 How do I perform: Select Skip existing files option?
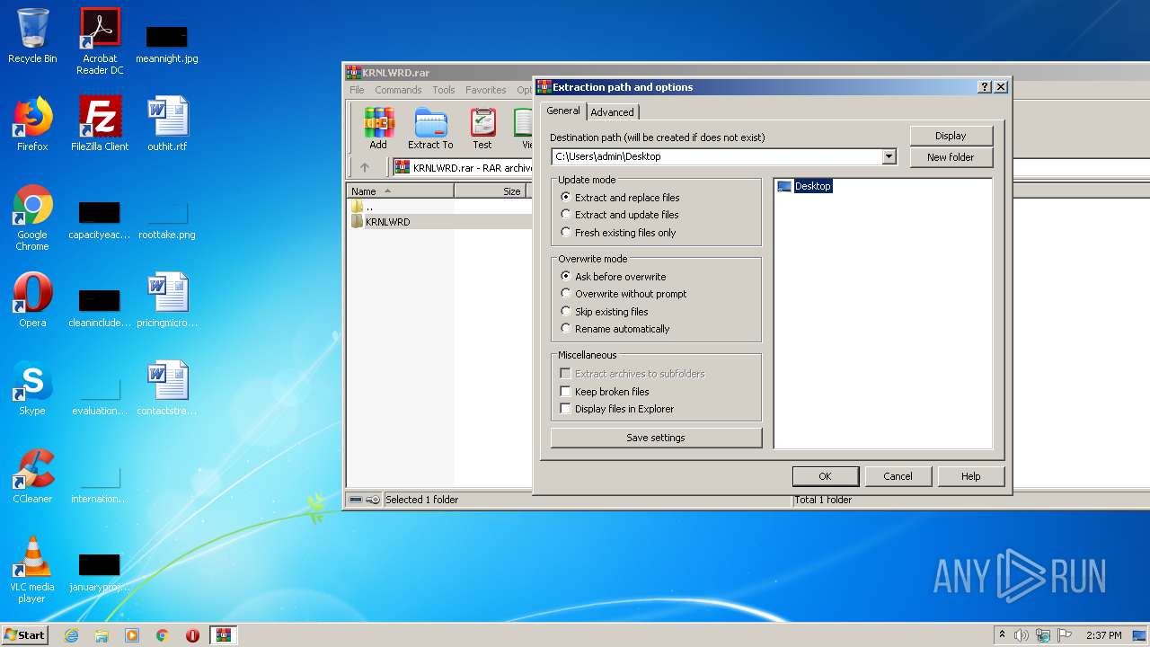(604, 312)
